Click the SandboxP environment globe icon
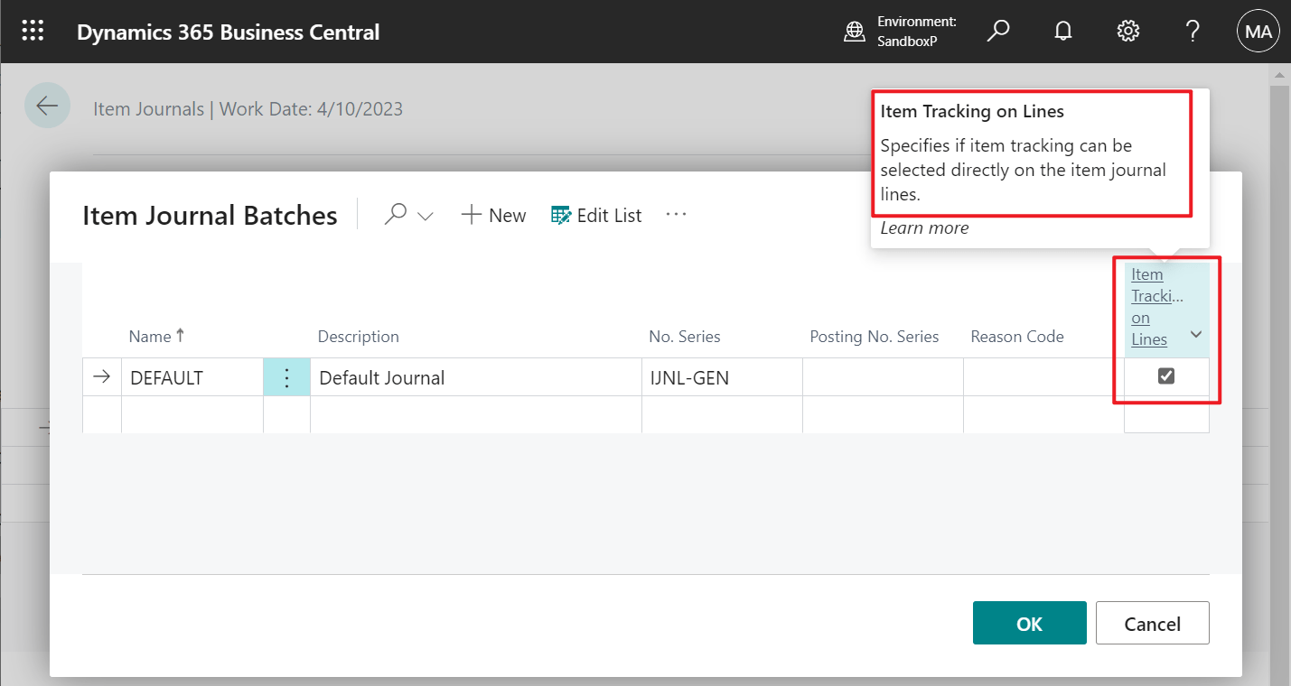The image size is (1291, 686). [x=855, y=30]
